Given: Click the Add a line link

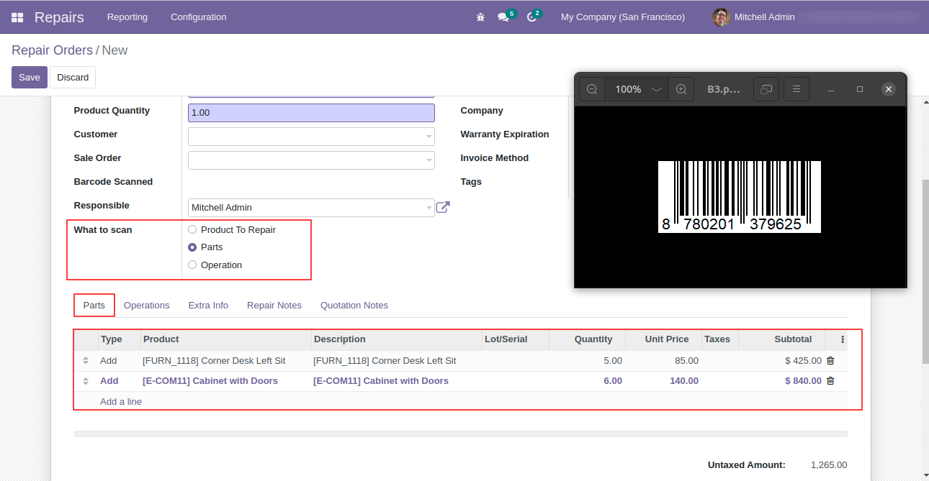Looking at the screenshot, I should [121, 402].
